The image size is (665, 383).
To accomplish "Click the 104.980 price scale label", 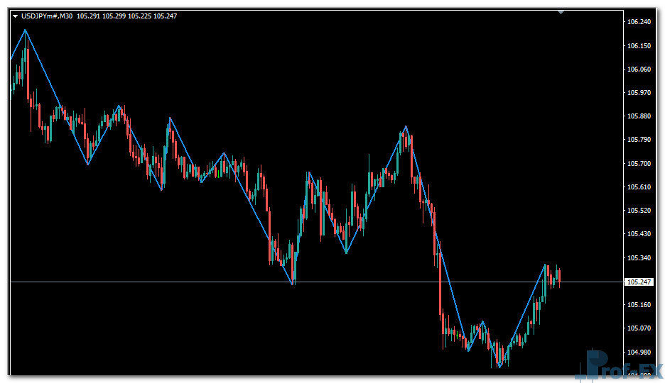I will click(x=639, y=352).
